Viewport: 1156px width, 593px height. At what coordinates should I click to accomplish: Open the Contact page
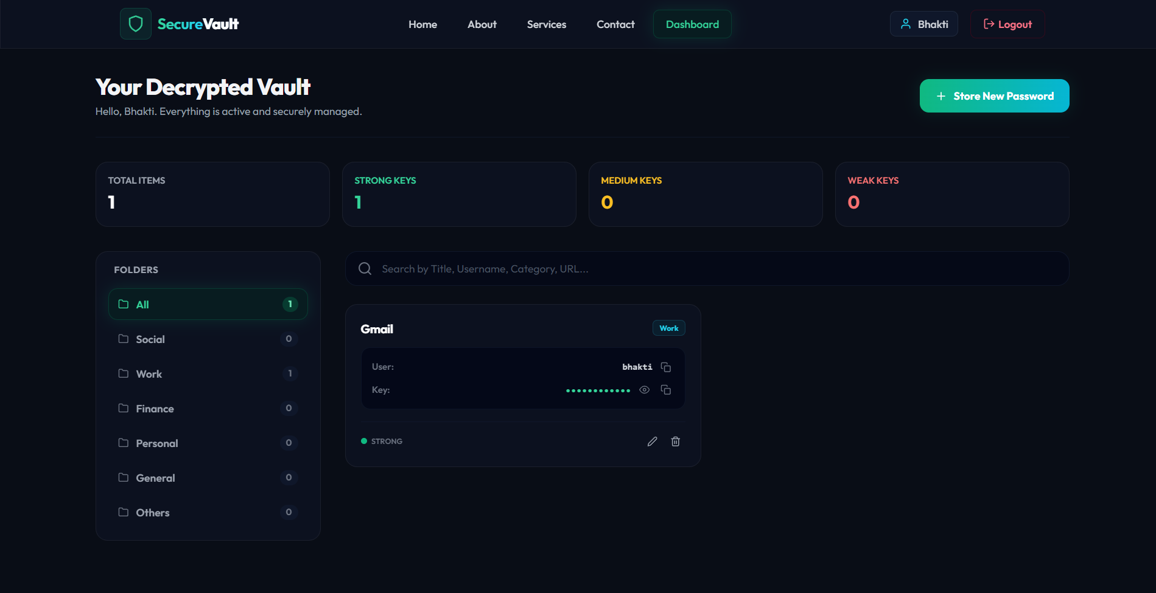tap(615, 24)
